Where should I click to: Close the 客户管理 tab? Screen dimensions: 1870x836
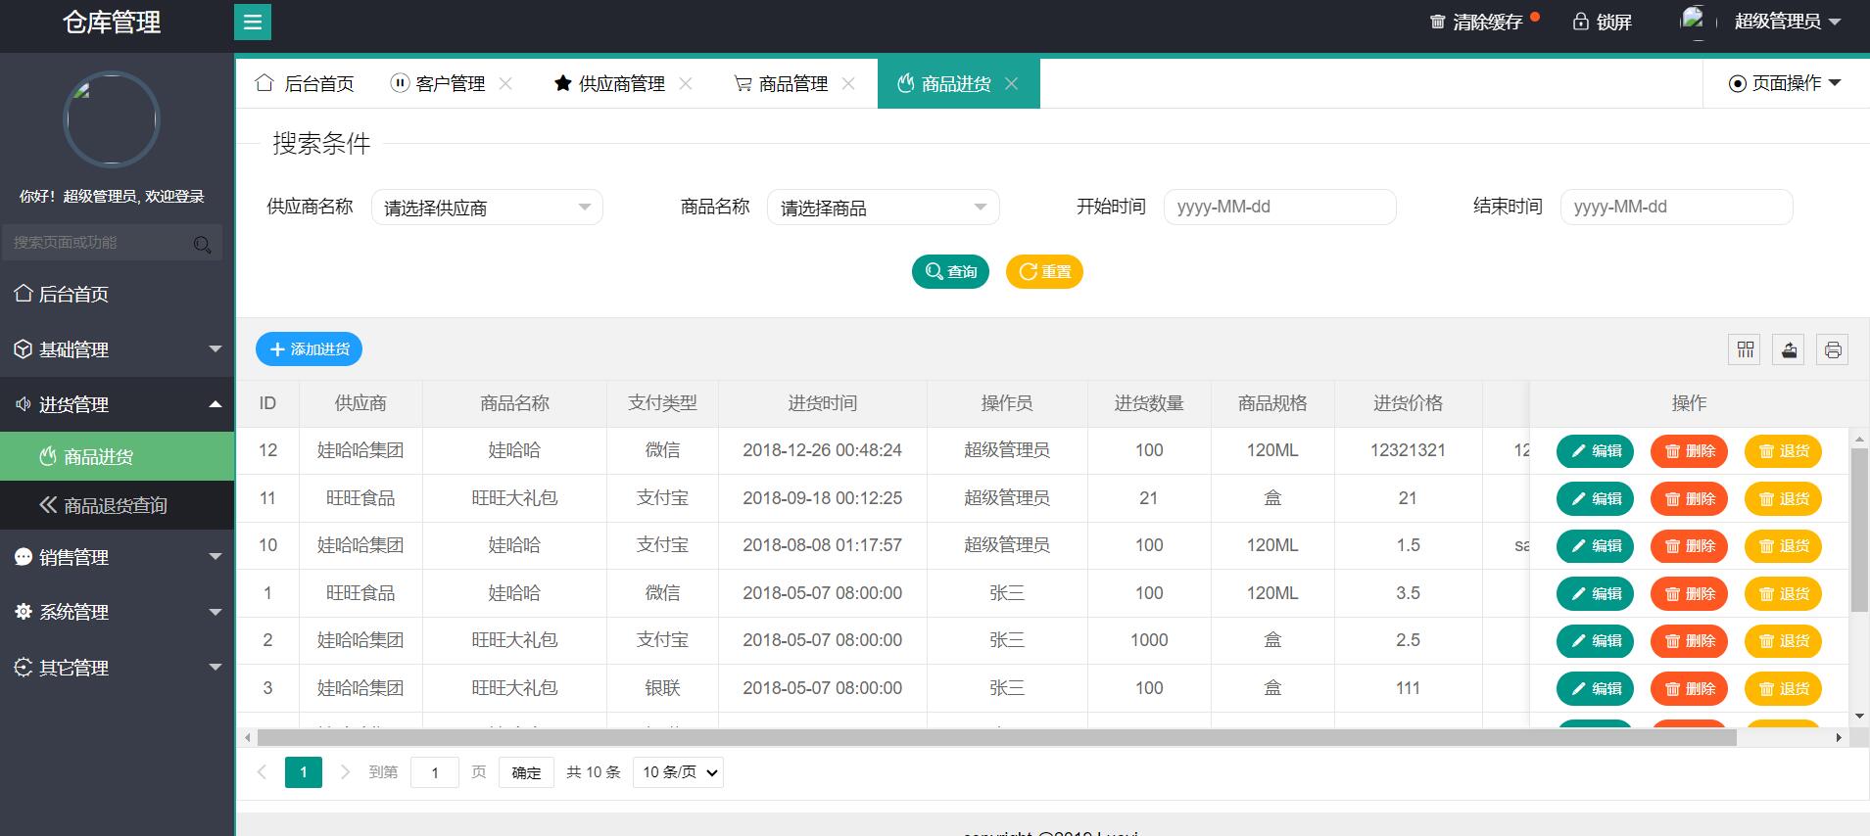(x=505, y=83)
